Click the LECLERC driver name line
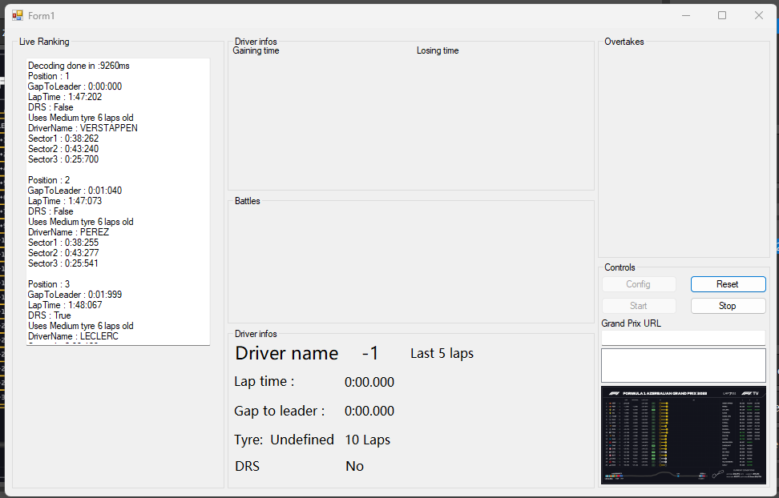Screen dimensions: 779x498 pos(73,336)
